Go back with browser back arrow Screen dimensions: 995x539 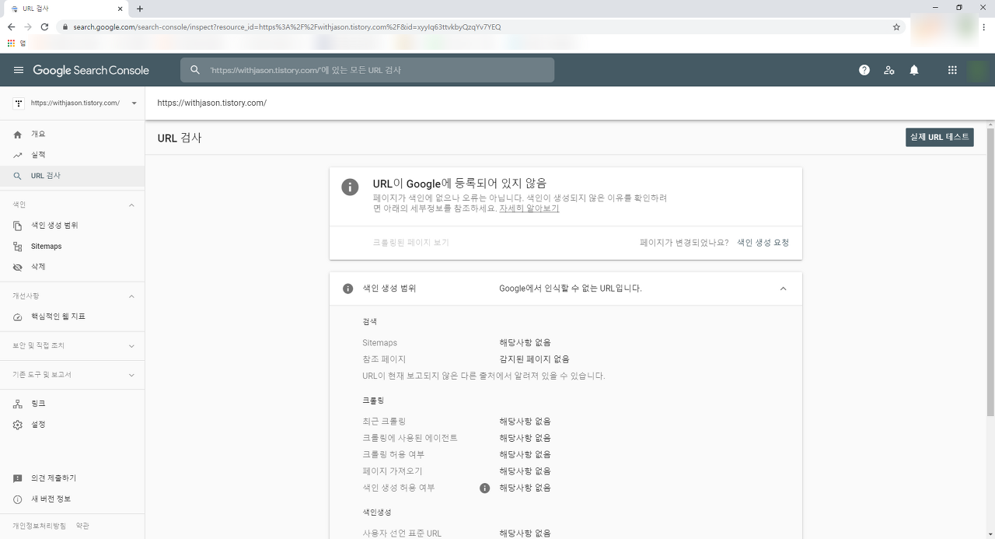tap(11, 26)
